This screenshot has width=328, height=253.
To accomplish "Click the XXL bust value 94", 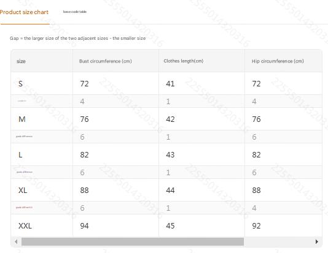I will point(84,225).
